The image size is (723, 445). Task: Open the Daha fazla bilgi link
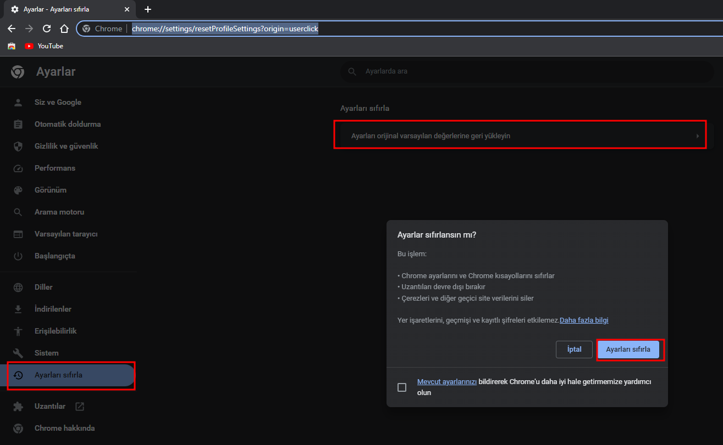click(x=584, y=320)
